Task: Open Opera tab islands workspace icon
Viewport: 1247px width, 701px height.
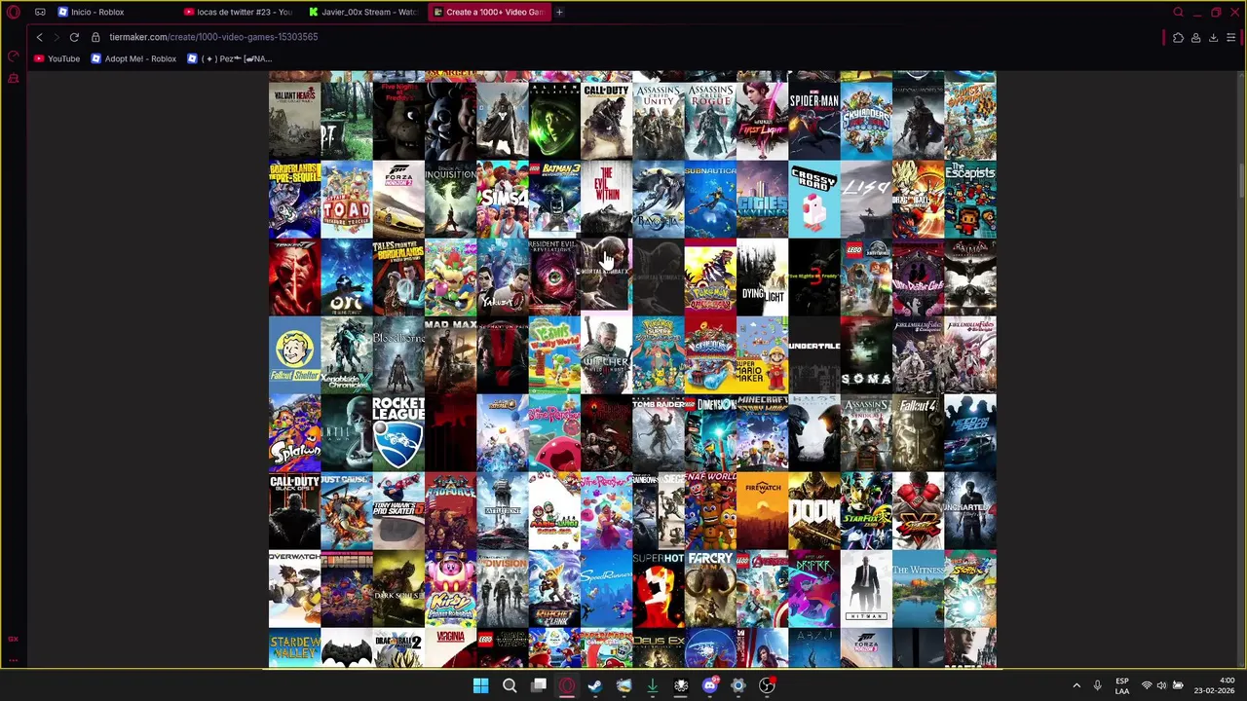Action: (40, 12)
